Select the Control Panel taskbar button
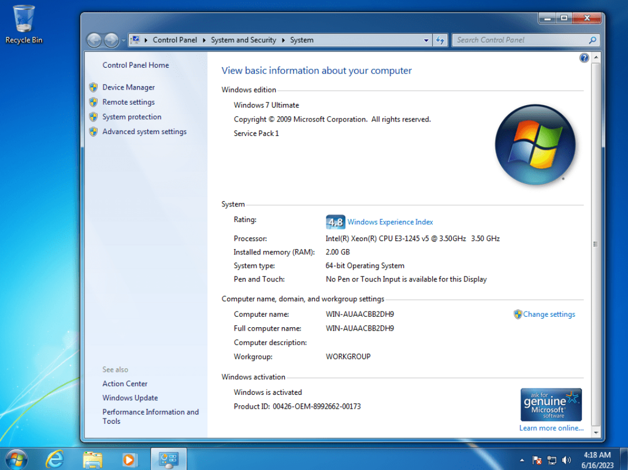This screenshot has width=628, height=470. 168,459
